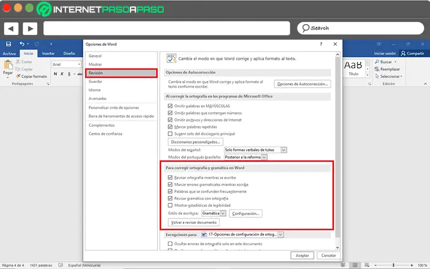This screenshot has width=430, height=269.
Task: Click the Pegar clipboard icon
Action: tap(8, 65)
